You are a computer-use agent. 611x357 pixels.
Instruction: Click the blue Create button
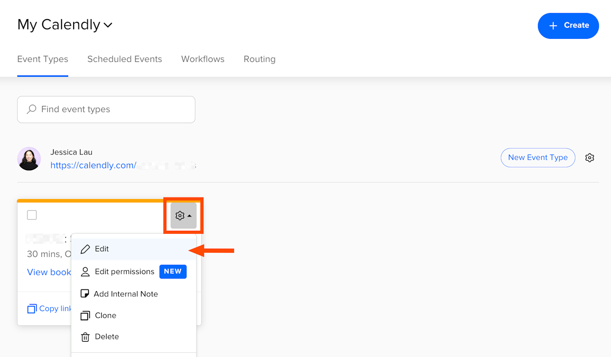pyautogui.click(x=568, y=26)
